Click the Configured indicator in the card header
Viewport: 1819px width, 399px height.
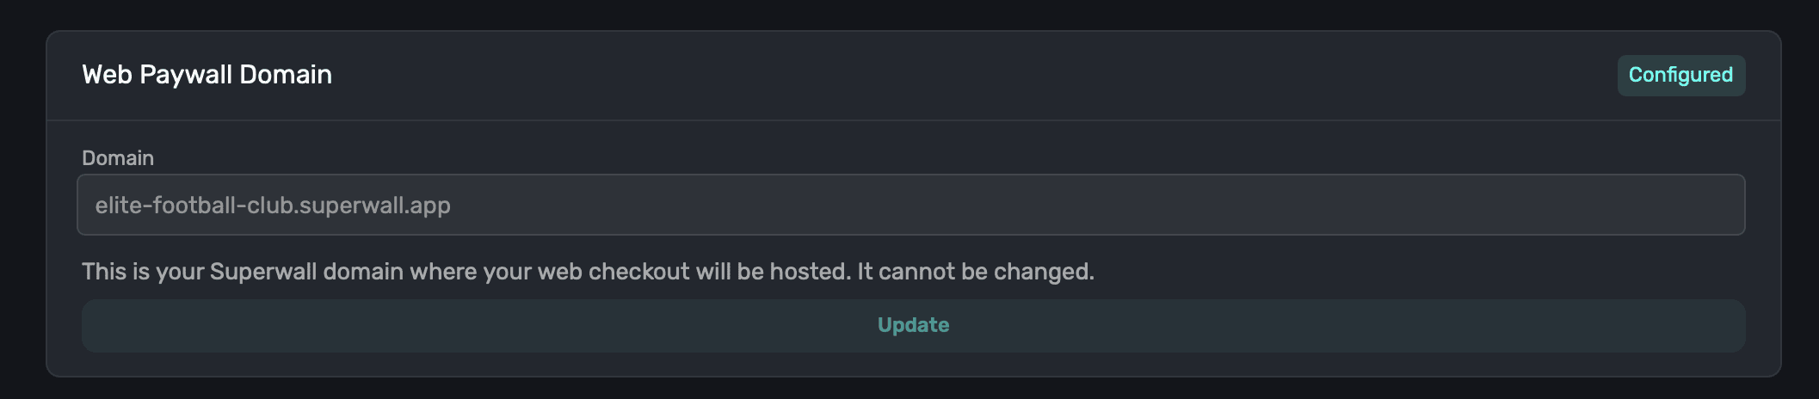click(x=1680, y=75)
